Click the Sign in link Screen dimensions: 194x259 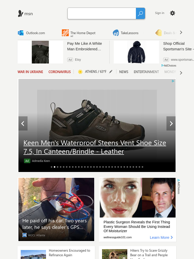160,13
